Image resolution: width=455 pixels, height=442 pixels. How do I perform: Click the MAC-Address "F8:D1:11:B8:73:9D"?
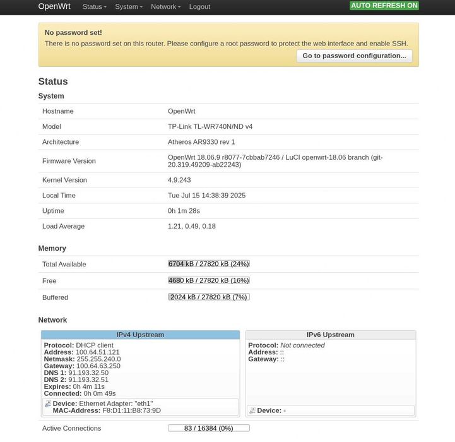point(131,410)
